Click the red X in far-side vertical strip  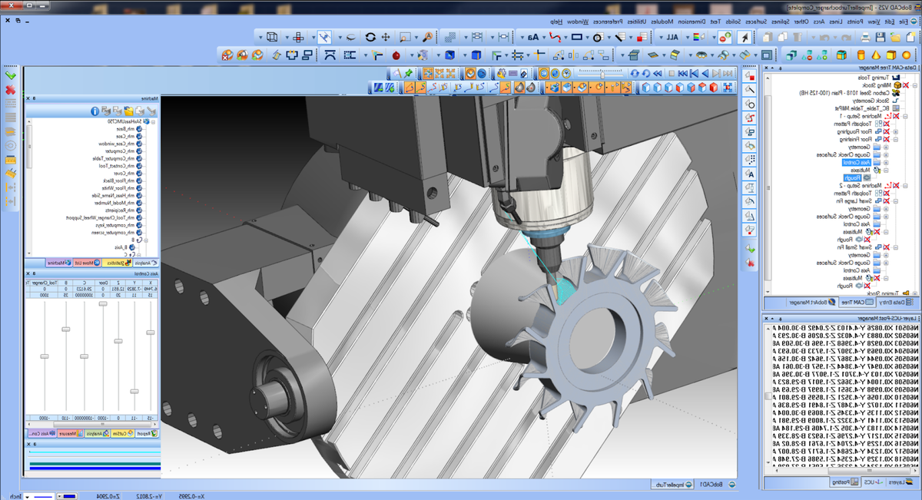(x=10, y=90)
